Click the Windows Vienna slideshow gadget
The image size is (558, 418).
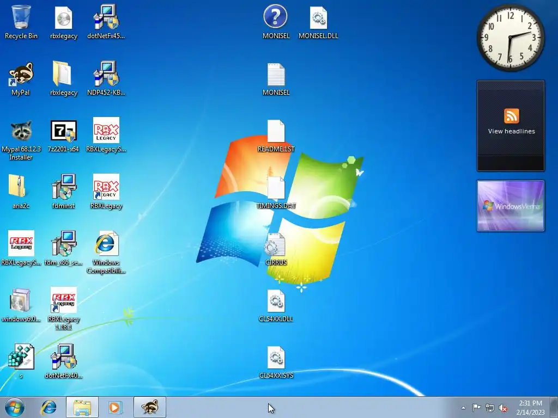[x=510, y=206]
